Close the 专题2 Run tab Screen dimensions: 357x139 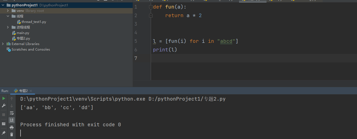point(31,91)
